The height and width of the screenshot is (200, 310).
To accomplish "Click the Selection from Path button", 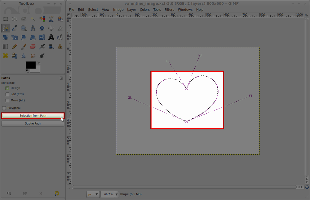I will [x=33, y=116].
